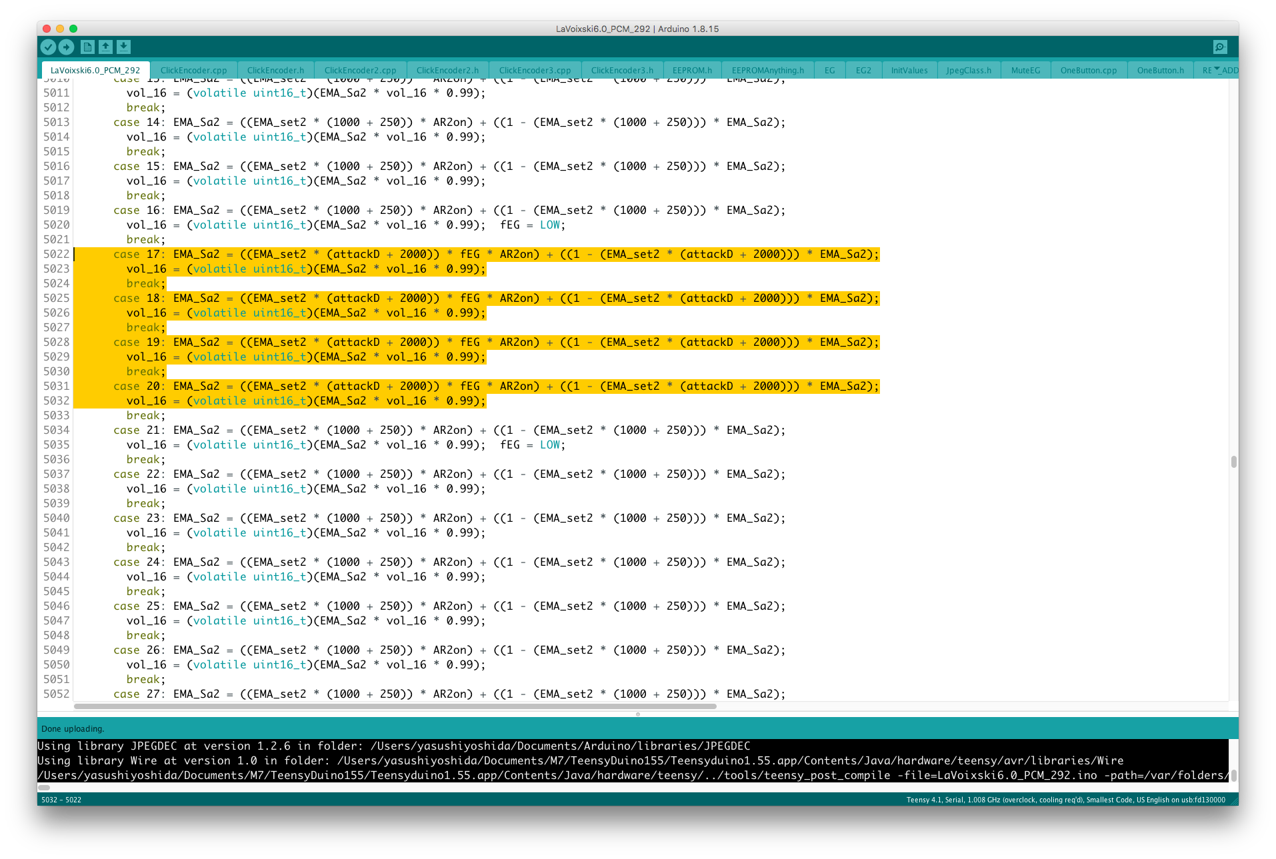The width and height of the screenshot is (1276, 859).
Task: Maximize the window with the green button
Action: [73, 29]
